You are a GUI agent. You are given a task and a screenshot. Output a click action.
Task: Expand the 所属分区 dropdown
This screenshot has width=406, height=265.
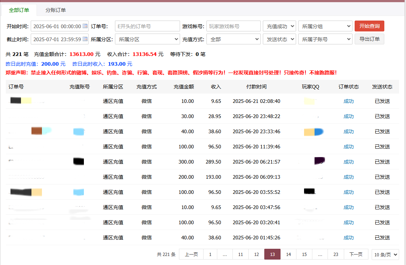148,39
